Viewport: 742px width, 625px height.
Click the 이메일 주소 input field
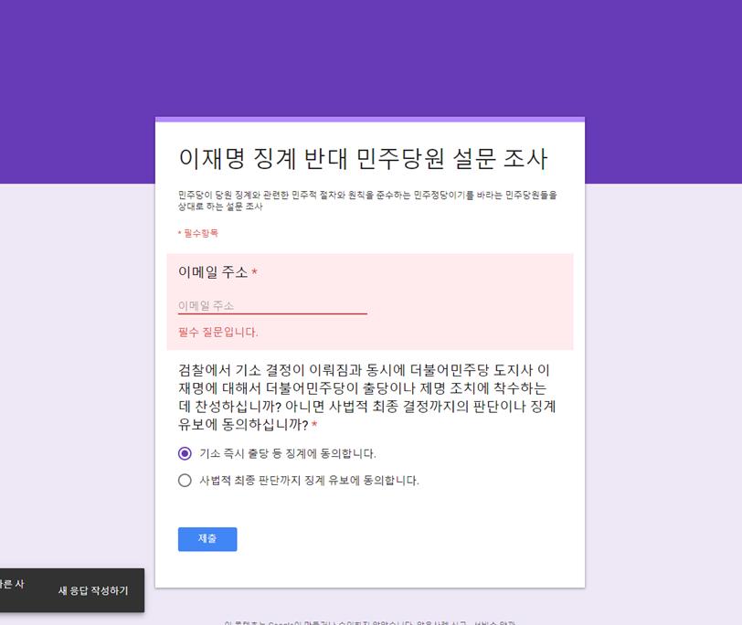click(x=272, y=305)
